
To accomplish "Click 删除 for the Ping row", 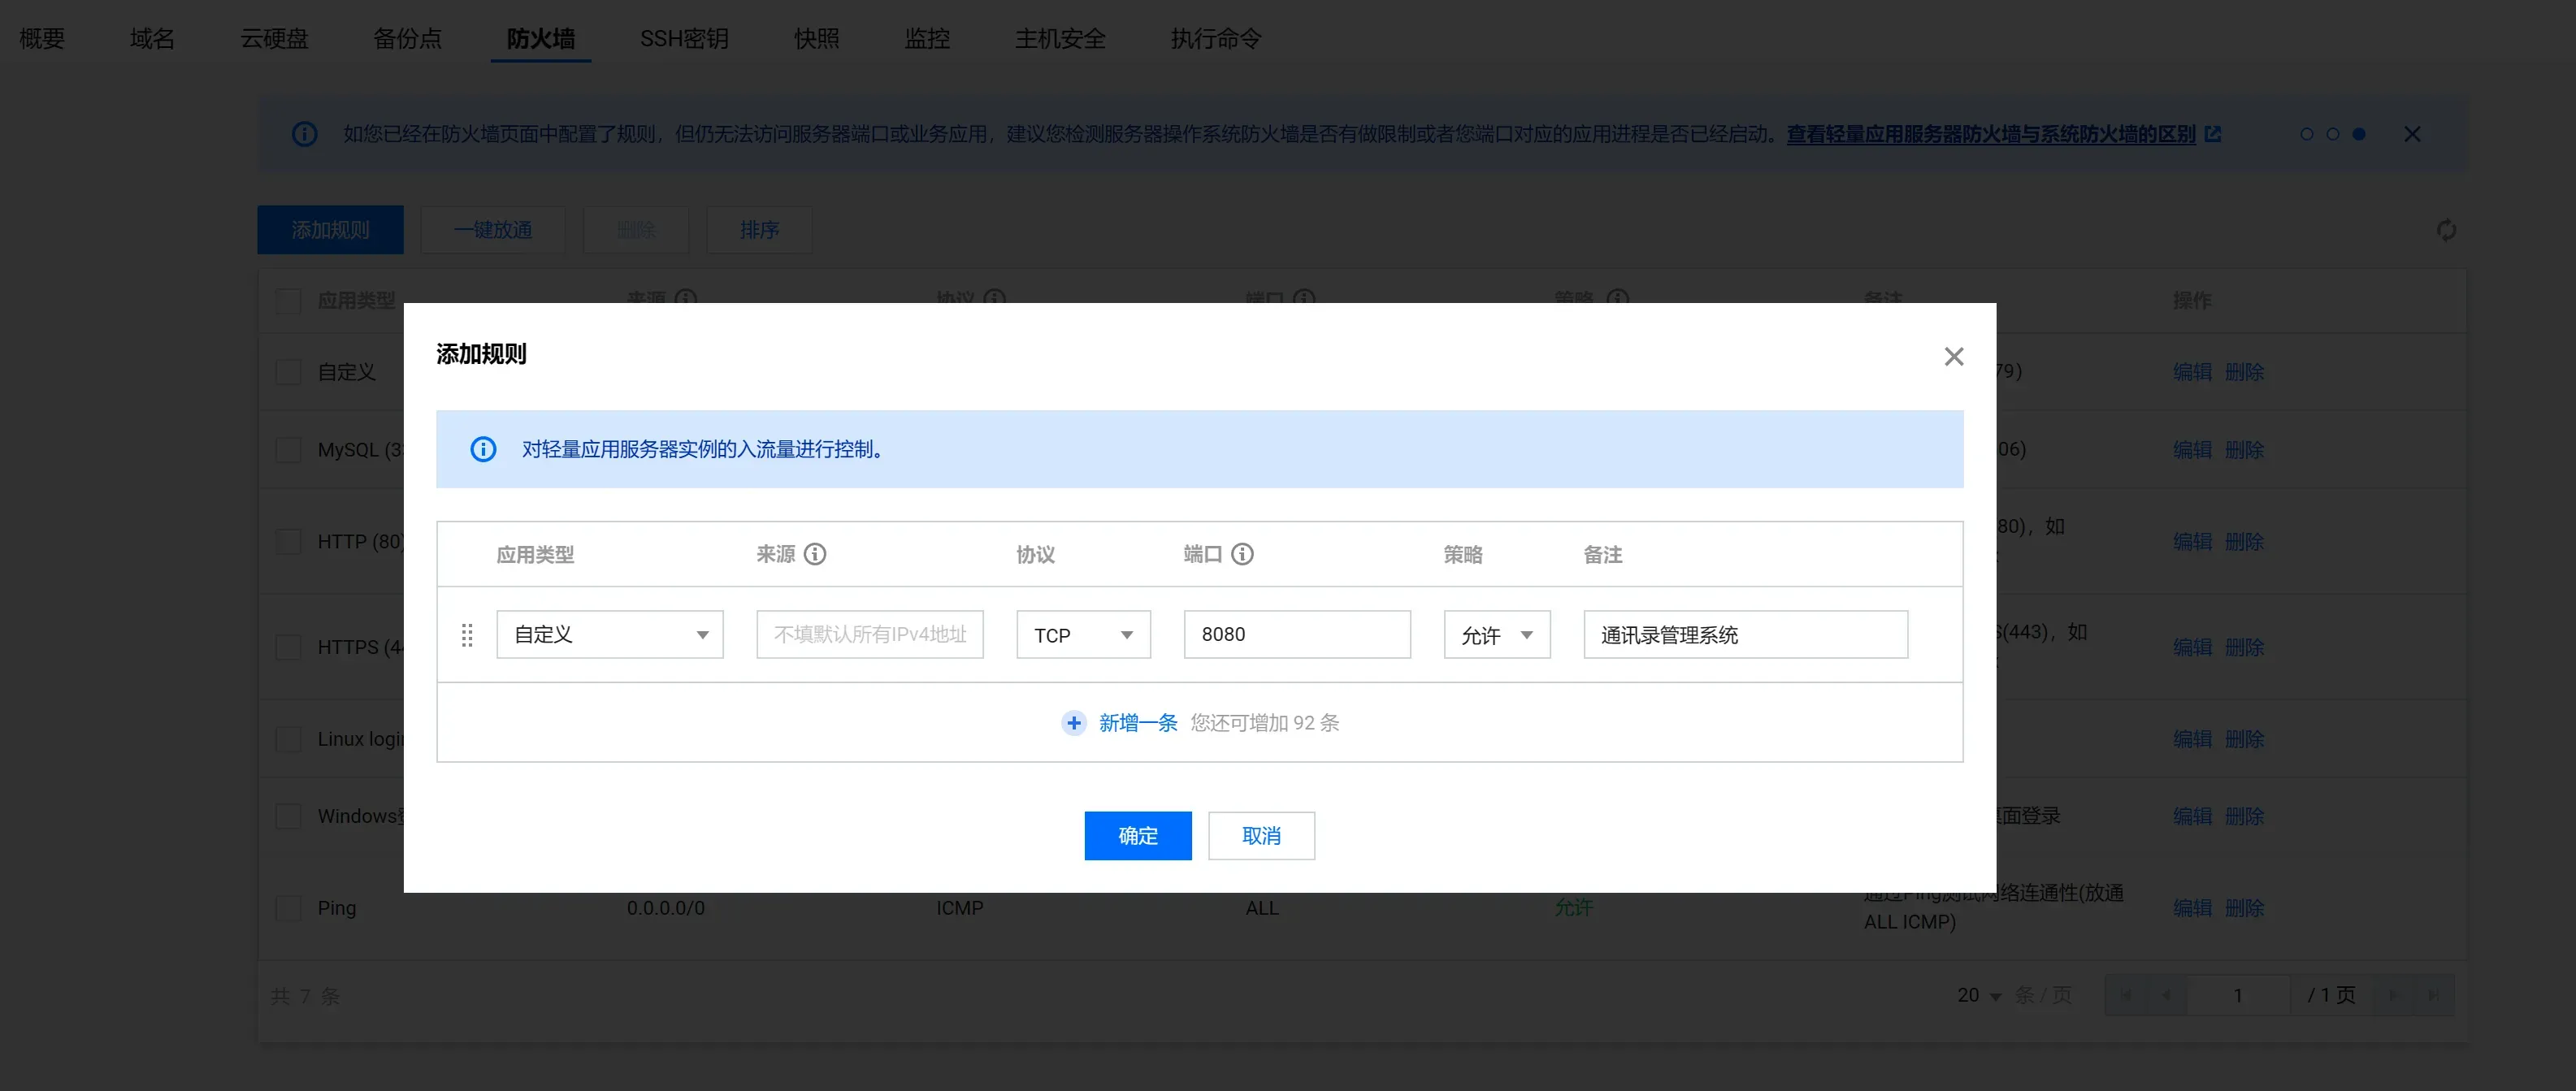I will 2244,908.
